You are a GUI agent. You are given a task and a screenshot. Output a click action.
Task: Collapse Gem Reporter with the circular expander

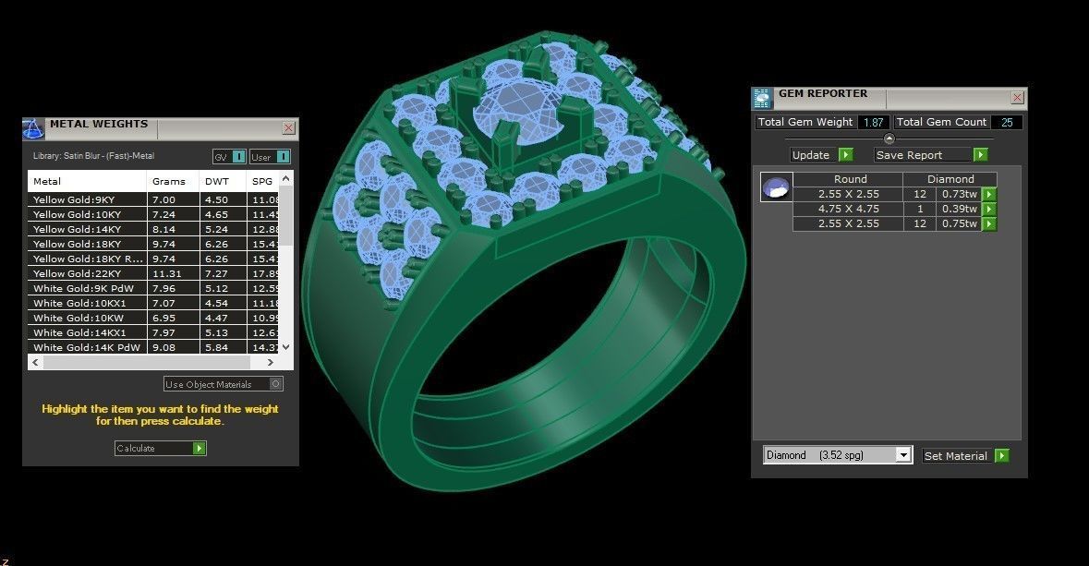pyautogui.click(x=889, y=138)
